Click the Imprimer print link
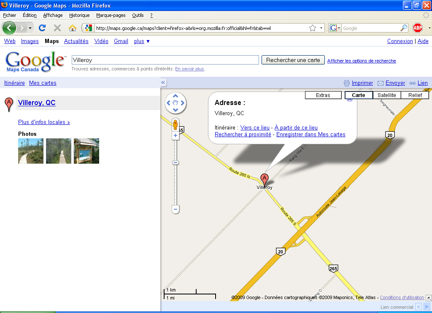Image resolution: width=432 pixels, height=313 pixels. coord(362,83)
